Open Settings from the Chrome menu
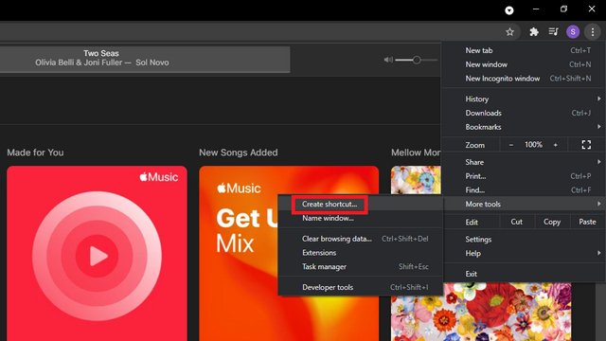Screen dimensions: 606x341 (x=523, y=240)
